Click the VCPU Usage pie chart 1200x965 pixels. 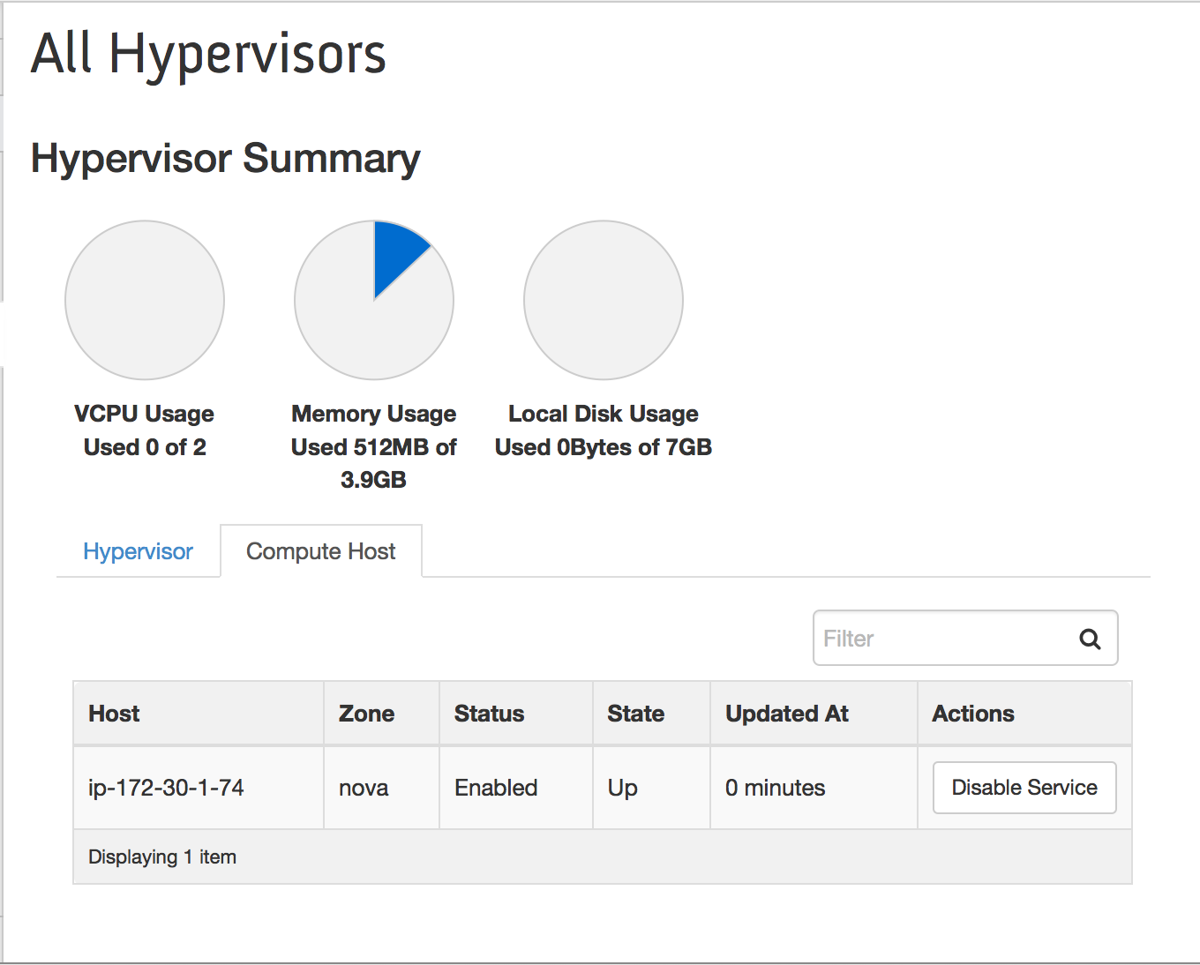click(145, 300)
